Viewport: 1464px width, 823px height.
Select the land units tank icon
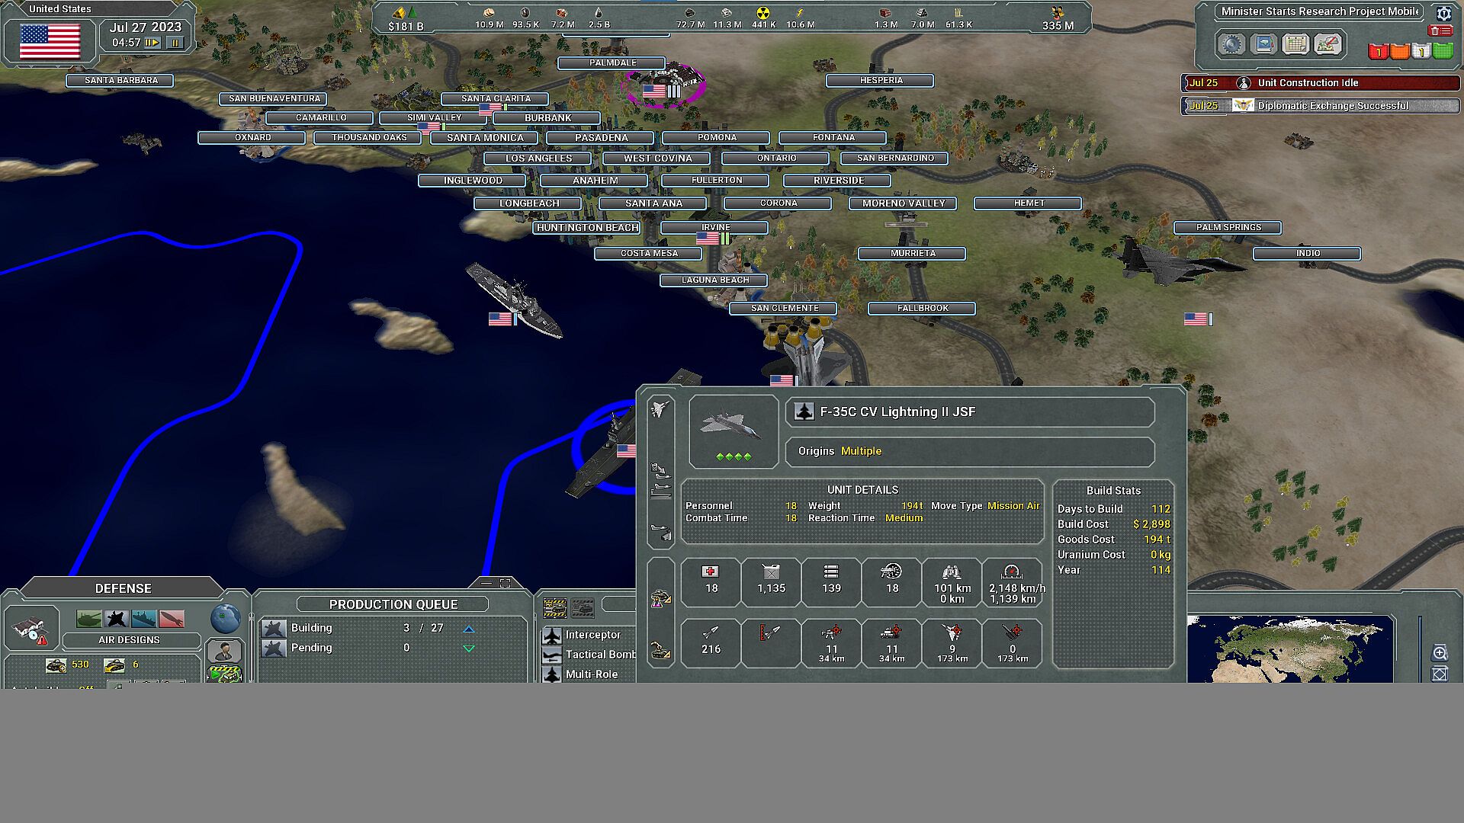pyautogui.click(x=89, y=619)
